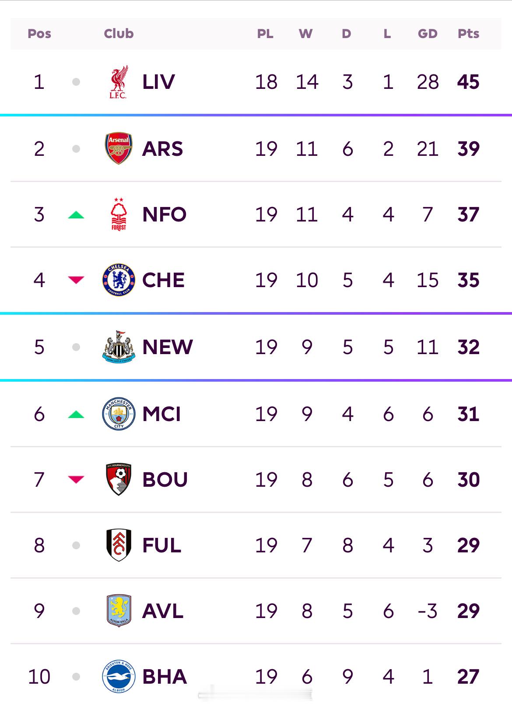Click the Club column header

pos(119,34)
